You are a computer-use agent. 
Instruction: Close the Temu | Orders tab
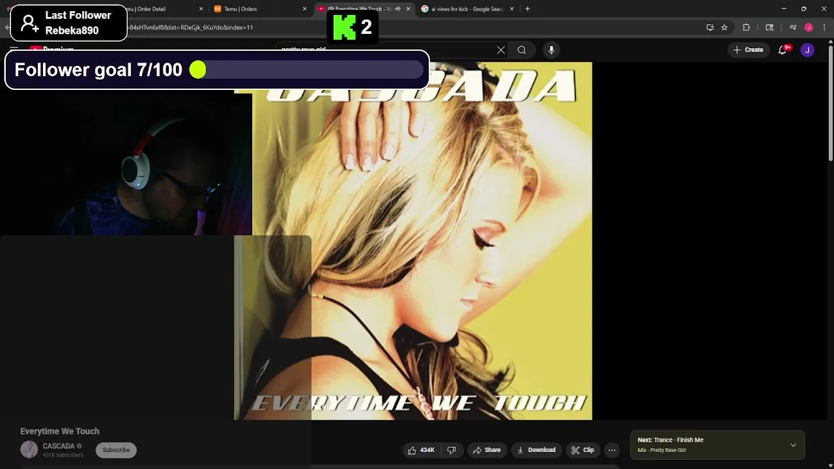[x=304, y=9]
